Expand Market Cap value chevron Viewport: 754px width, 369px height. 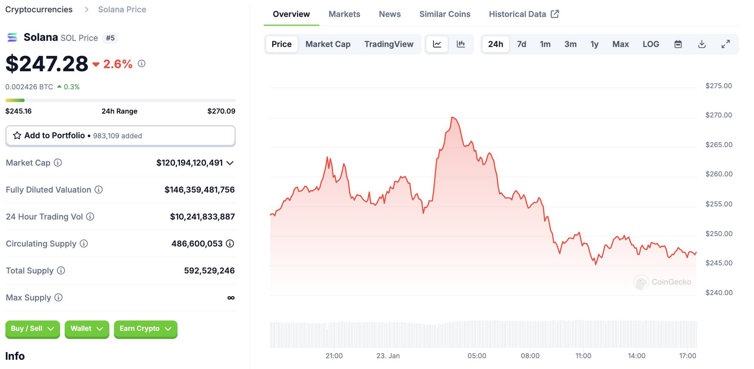pyautogui.click(x=230, y=163)
